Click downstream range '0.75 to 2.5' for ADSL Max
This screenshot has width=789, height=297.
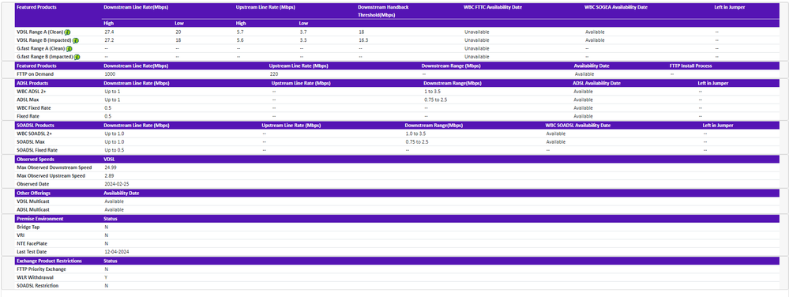point(437,100)
